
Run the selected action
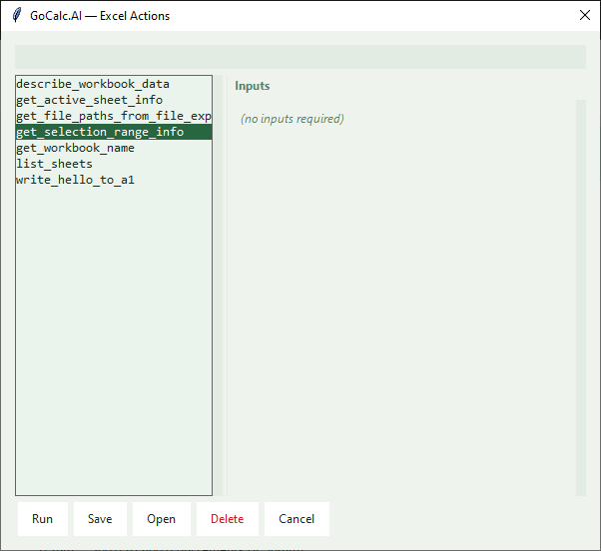coord(43,519)
